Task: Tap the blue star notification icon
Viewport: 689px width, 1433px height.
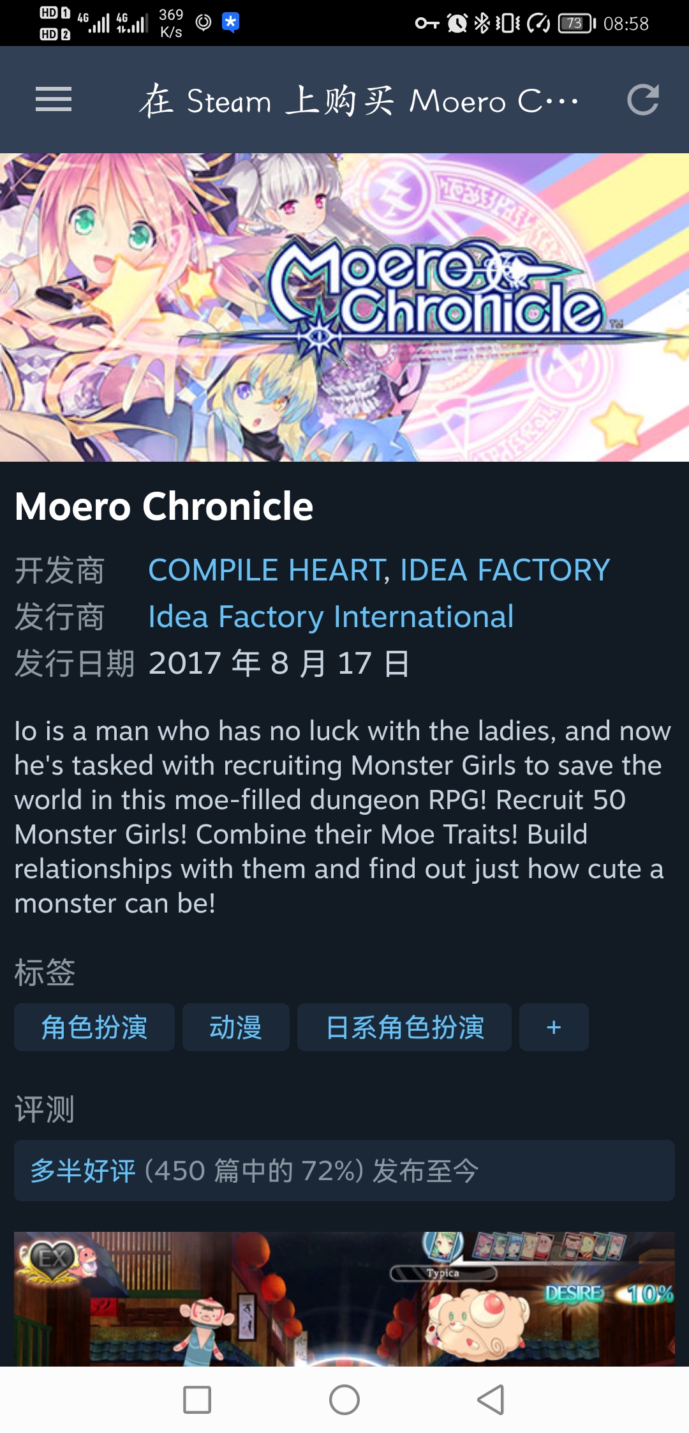Action: click(x=230, y=22)
